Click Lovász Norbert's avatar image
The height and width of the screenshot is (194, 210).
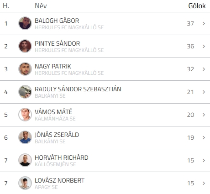[x=25, y=183]
